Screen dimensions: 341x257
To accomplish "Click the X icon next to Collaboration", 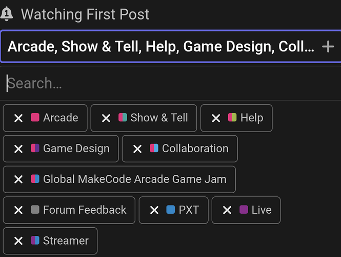I will click(137, 149).
